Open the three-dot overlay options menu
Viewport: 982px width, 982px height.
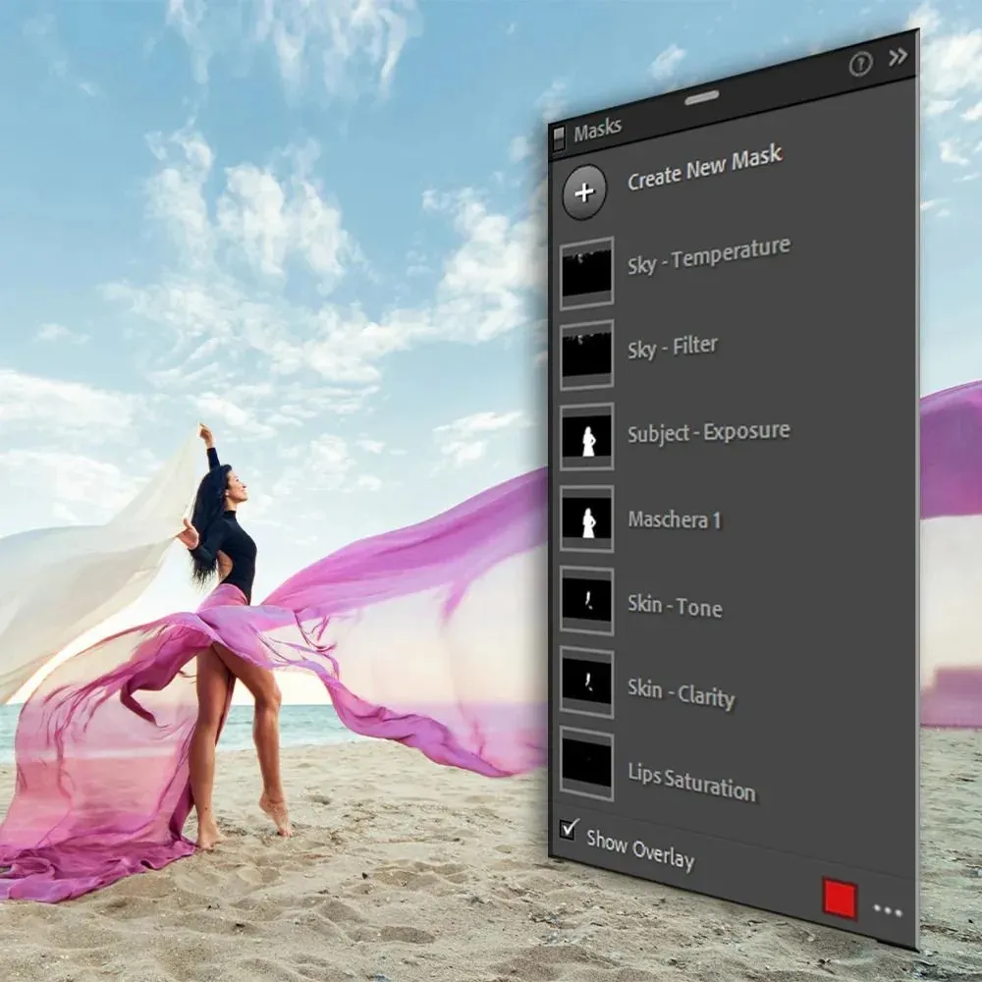(x=887, y=911)
